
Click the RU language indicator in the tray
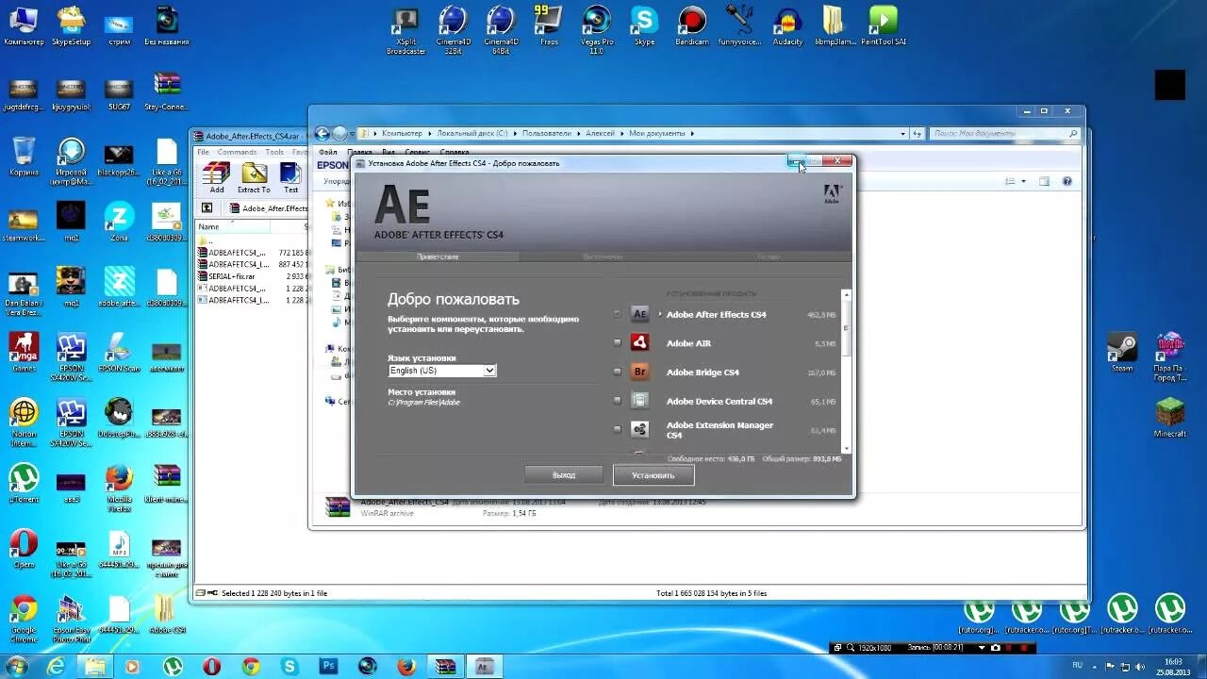pos(1077,665)
